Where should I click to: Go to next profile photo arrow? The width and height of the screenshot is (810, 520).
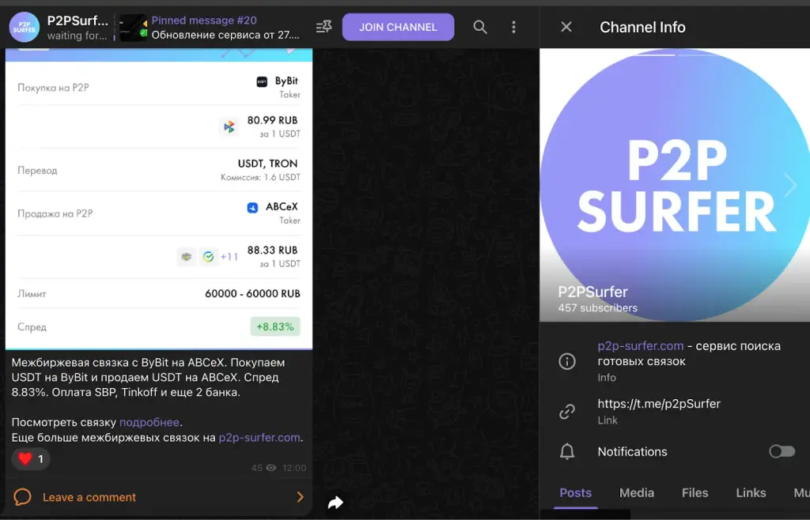tap(790, 185)
